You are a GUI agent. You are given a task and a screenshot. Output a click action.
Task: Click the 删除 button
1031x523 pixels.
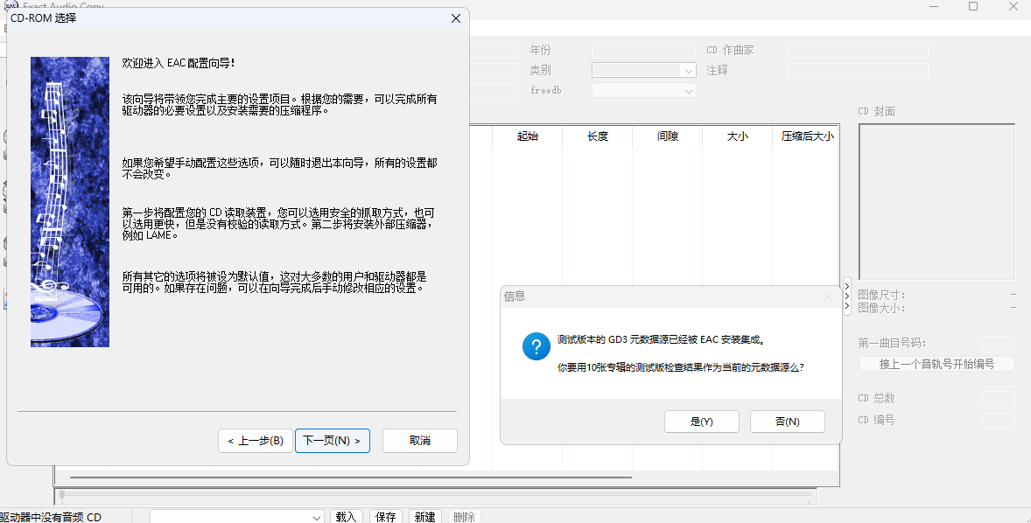coord(464,516)
